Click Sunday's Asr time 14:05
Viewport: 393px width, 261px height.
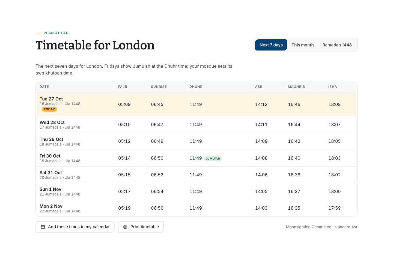coord(261,191)
